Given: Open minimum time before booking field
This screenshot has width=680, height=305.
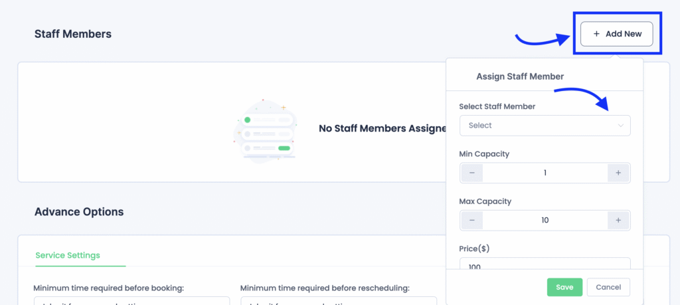Looking at the screenshot, I should tap(131, 302).
